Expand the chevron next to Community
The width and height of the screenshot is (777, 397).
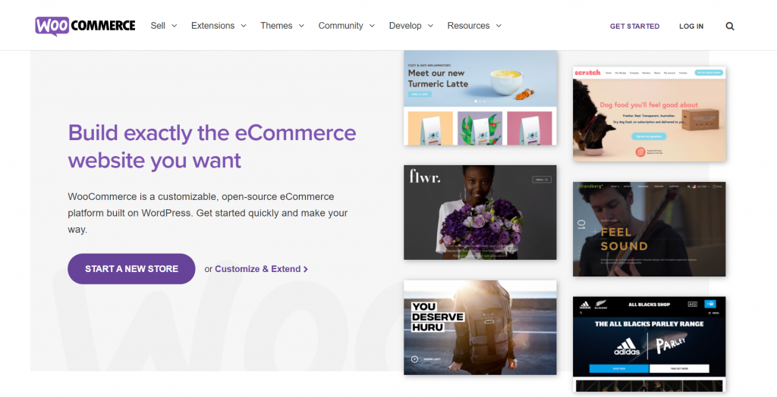tap(372, 26)
